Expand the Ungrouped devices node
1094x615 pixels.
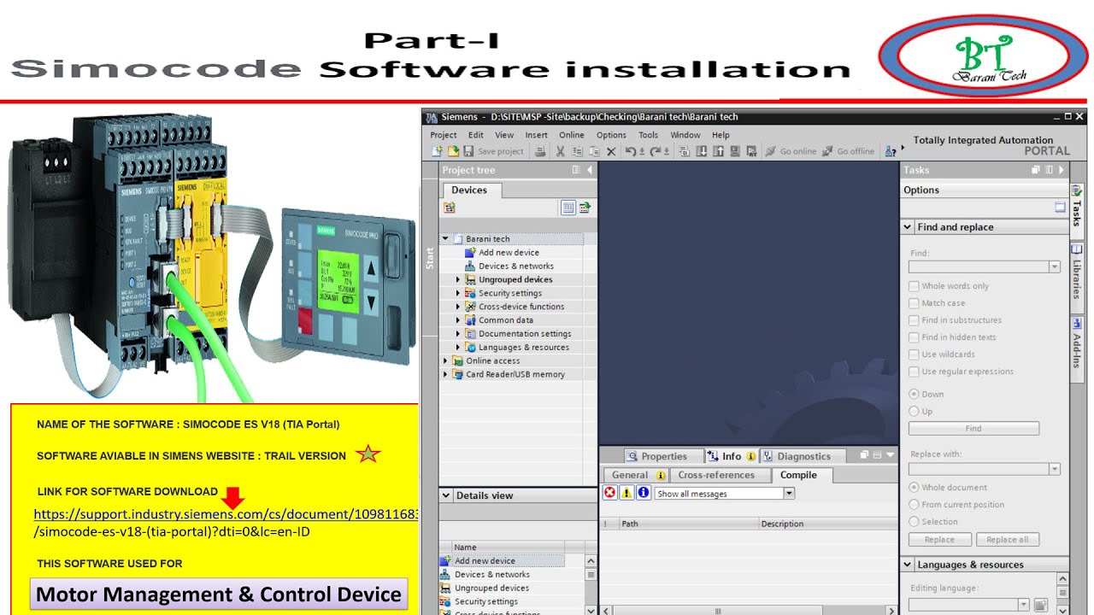coord(458,279)
